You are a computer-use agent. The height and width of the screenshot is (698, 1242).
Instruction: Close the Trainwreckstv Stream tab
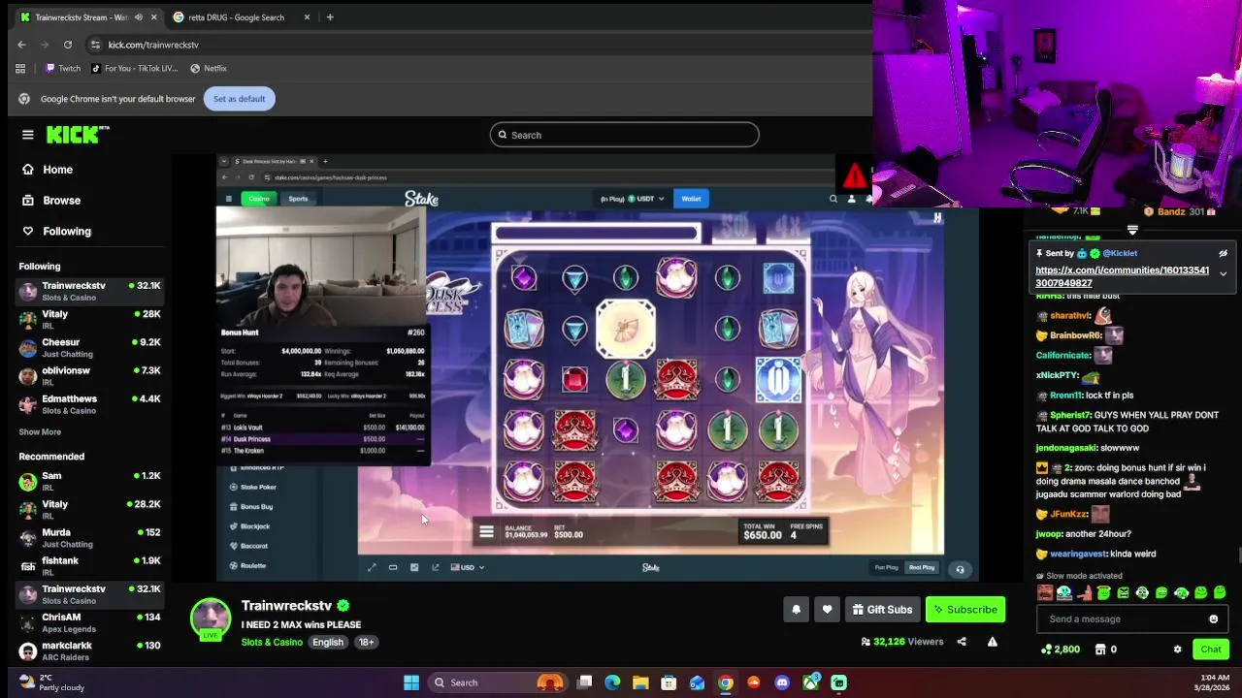(153, 17)
